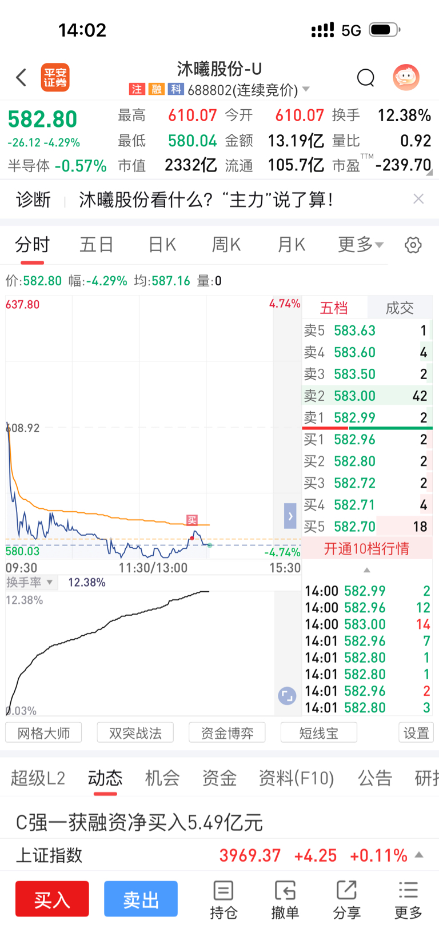
Task: Select the 成交 trades tab
Action: click(x=400, y=308)
